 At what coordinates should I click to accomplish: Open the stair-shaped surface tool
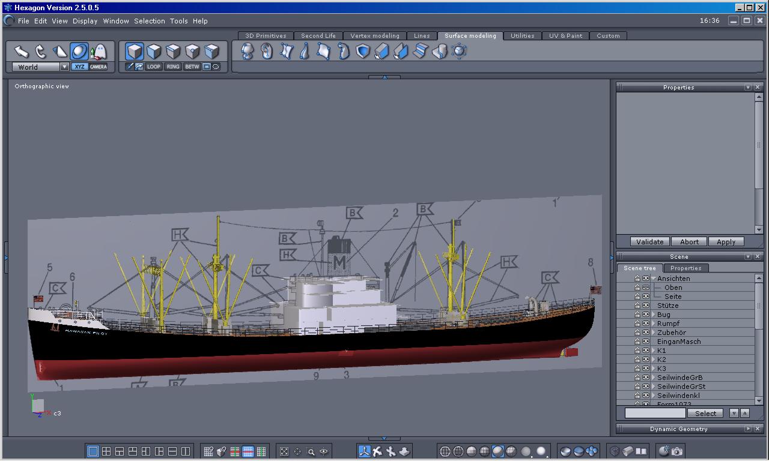pyautogui.click(x=421, y=51)
